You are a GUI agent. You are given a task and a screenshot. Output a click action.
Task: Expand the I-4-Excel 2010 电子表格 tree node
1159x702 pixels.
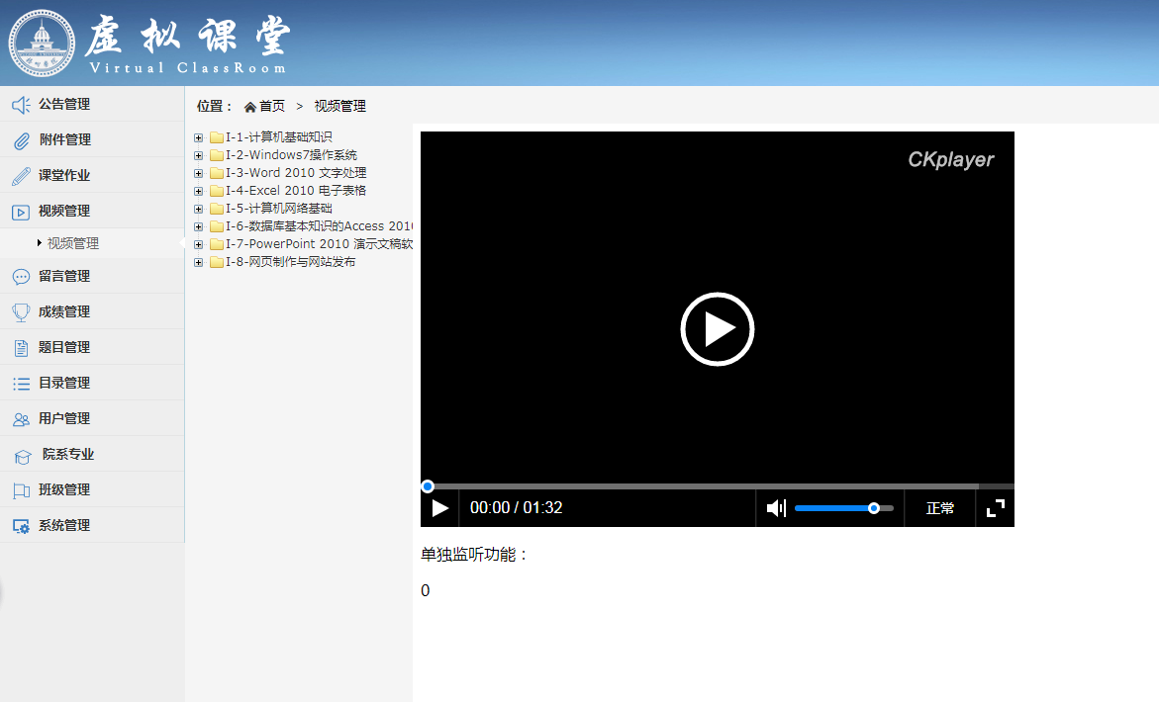click(199, 191)
